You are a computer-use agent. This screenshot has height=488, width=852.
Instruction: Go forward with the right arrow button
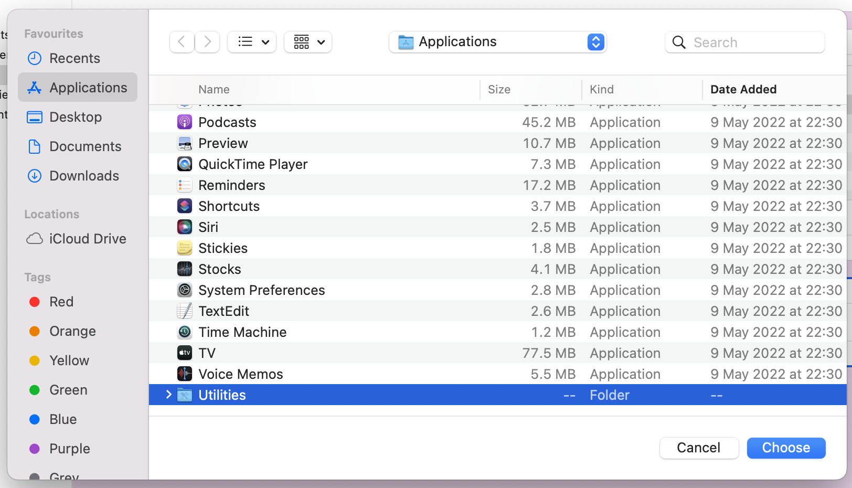(x=208, y=42)
